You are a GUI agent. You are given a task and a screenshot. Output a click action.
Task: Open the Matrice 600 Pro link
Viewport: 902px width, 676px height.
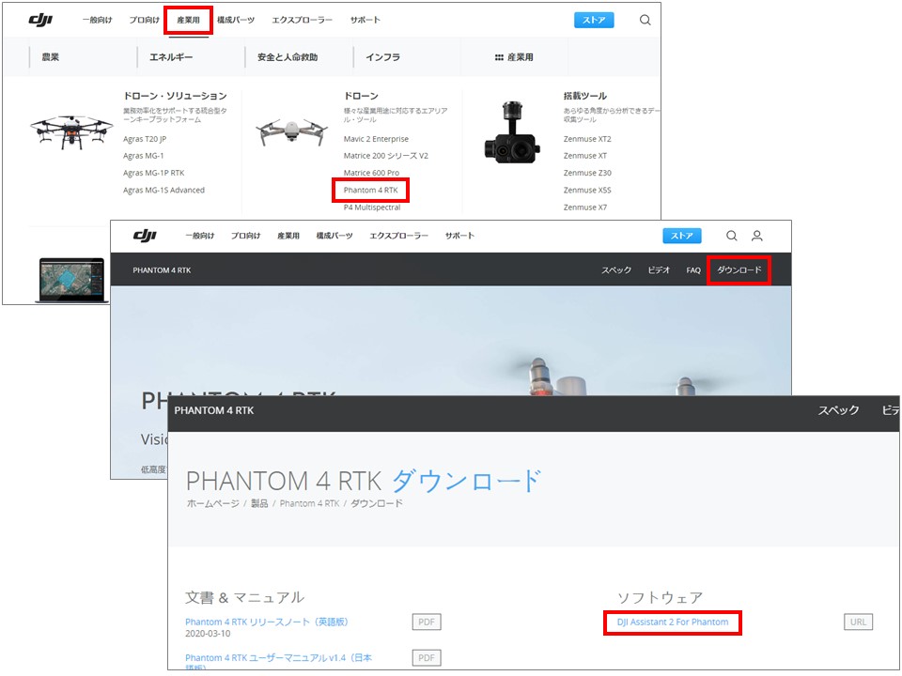371,173
